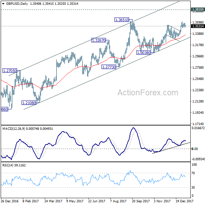Click the current price tag 1.35314
Image resolution: width=205 pixels, height=205 pixels.
198,26
